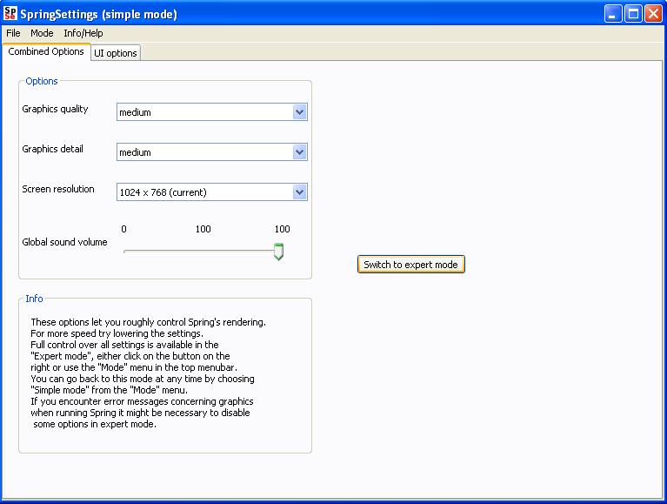
Task: Click the Screen resolution label
Action: [x=58, y=189]
